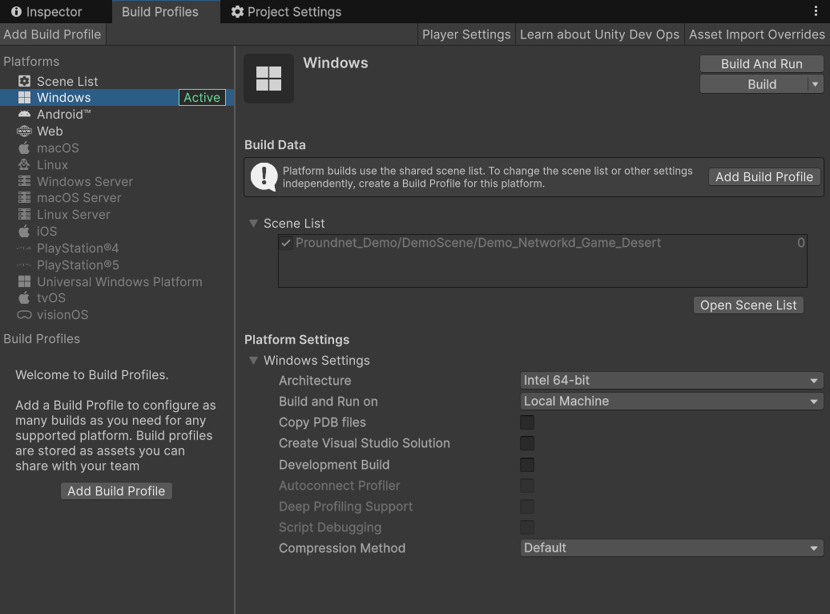Viewport: 830px width, 614px height.
Task: Click the Linux penguin icon
Action: coord(24,165)
